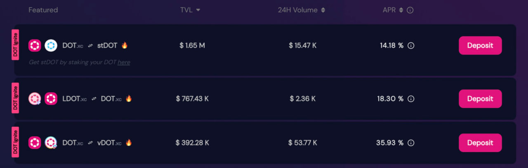Click DOT token icon in first row
This screenshot has width=528, height=168.
click(x=35, y=45)
